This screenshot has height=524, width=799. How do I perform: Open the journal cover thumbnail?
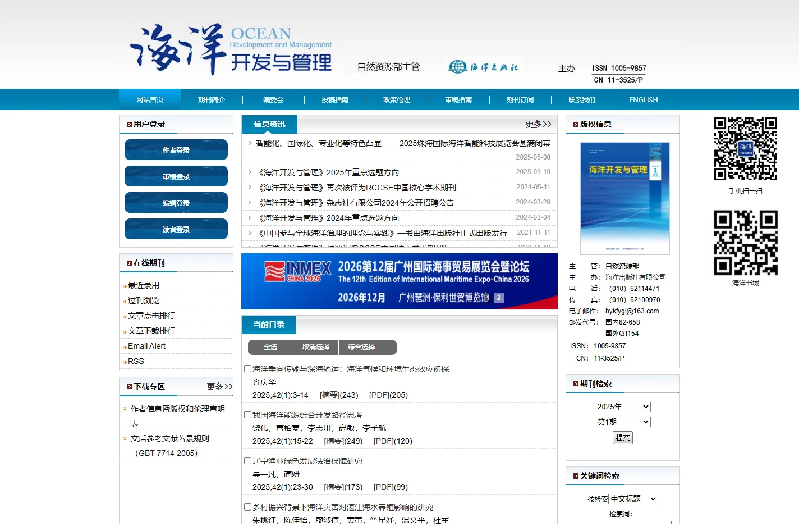pyautogui.click(x=624, y=199)
